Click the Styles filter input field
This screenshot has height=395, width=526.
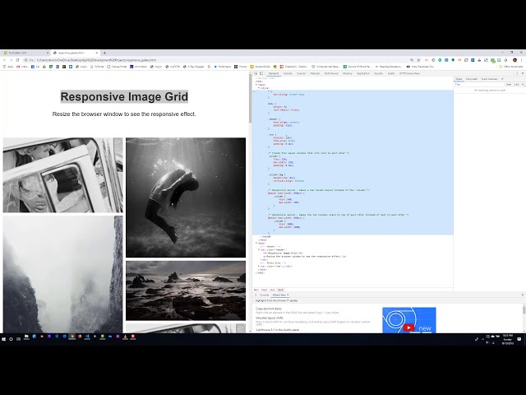[480, 85]
